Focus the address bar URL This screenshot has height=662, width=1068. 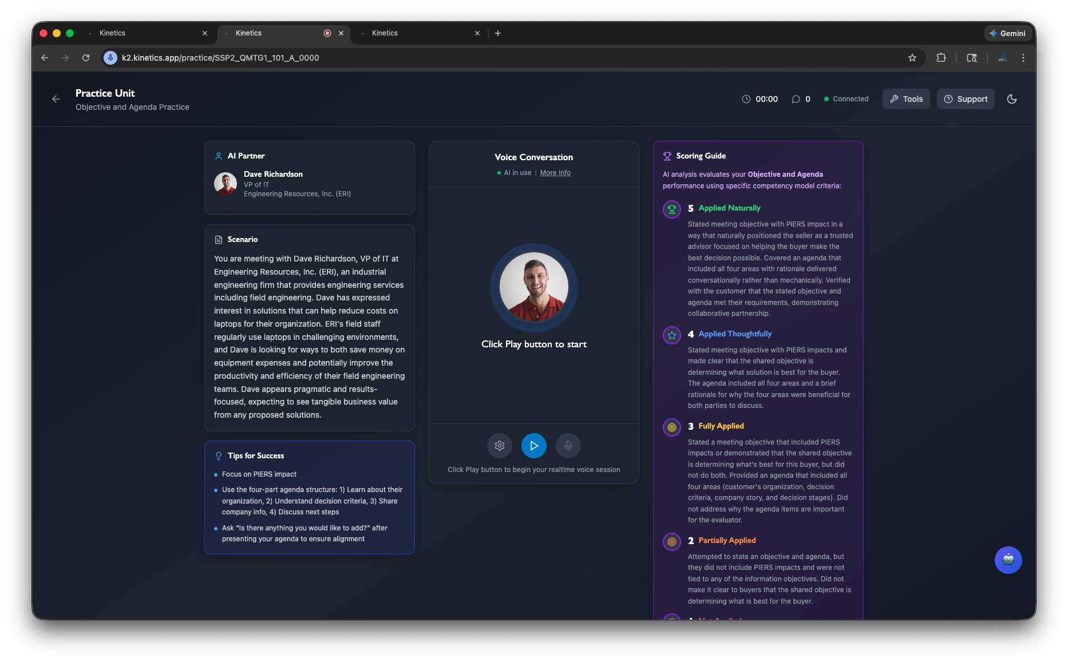(220, 58)
